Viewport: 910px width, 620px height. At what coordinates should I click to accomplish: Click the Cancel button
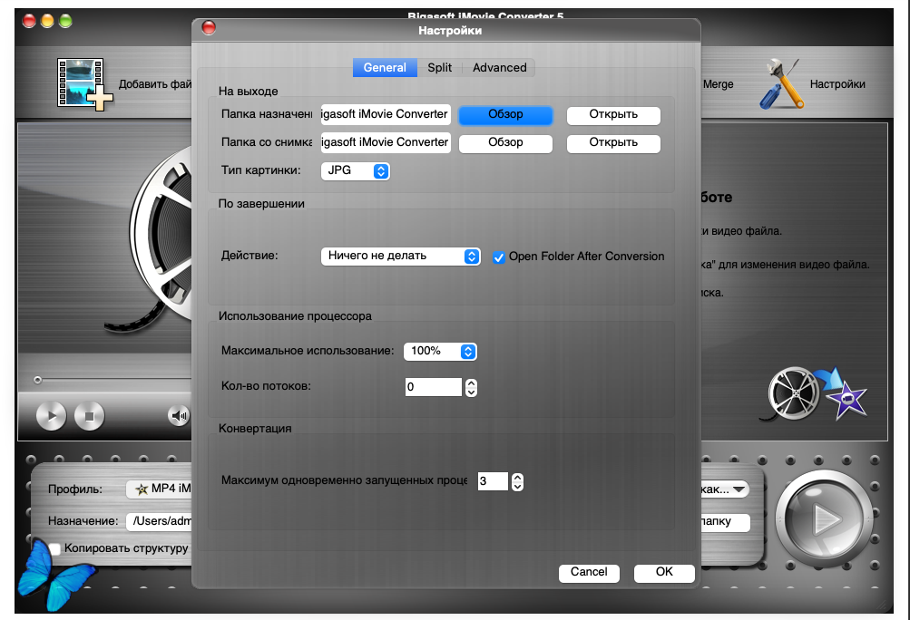(x=589, y=573)
